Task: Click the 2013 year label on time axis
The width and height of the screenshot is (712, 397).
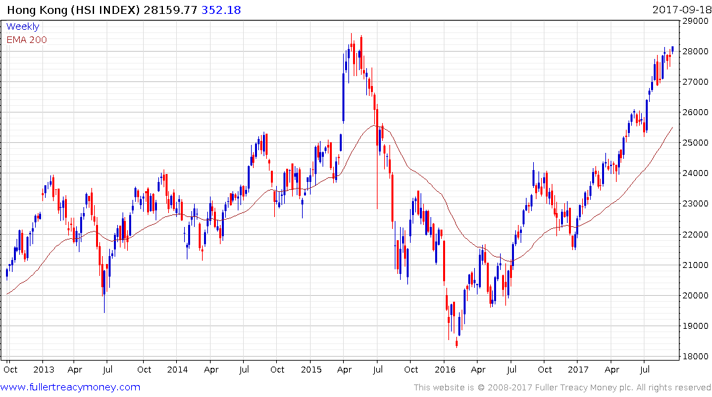Action: click(44, 369)
